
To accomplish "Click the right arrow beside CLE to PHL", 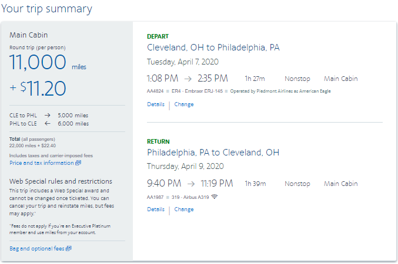I will point(48,116).
